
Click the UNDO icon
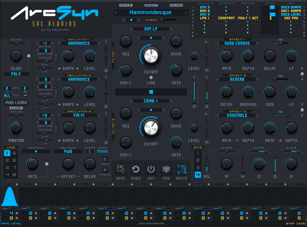(x=136, y=169)
